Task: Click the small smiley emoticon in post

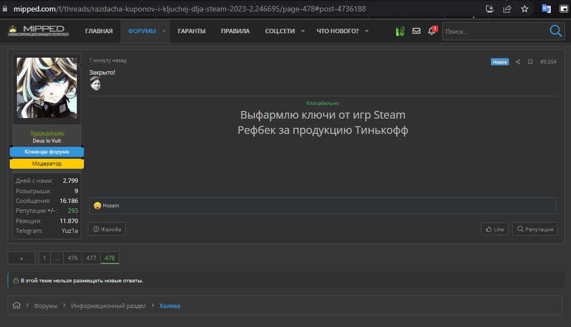Action: tap(95, 84)
